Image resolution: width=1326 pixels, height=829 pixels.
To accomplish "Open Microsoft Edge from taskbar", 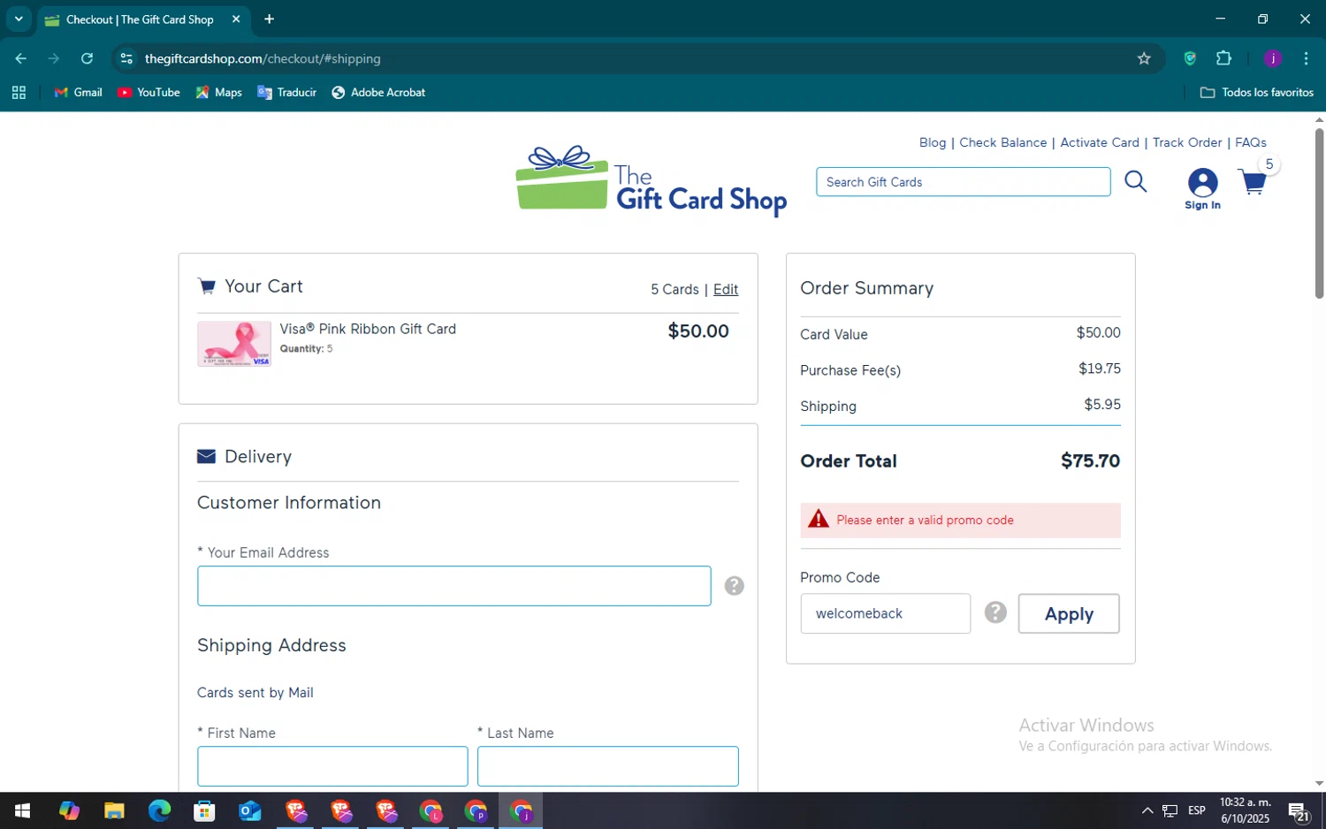I will coord(159,810).
